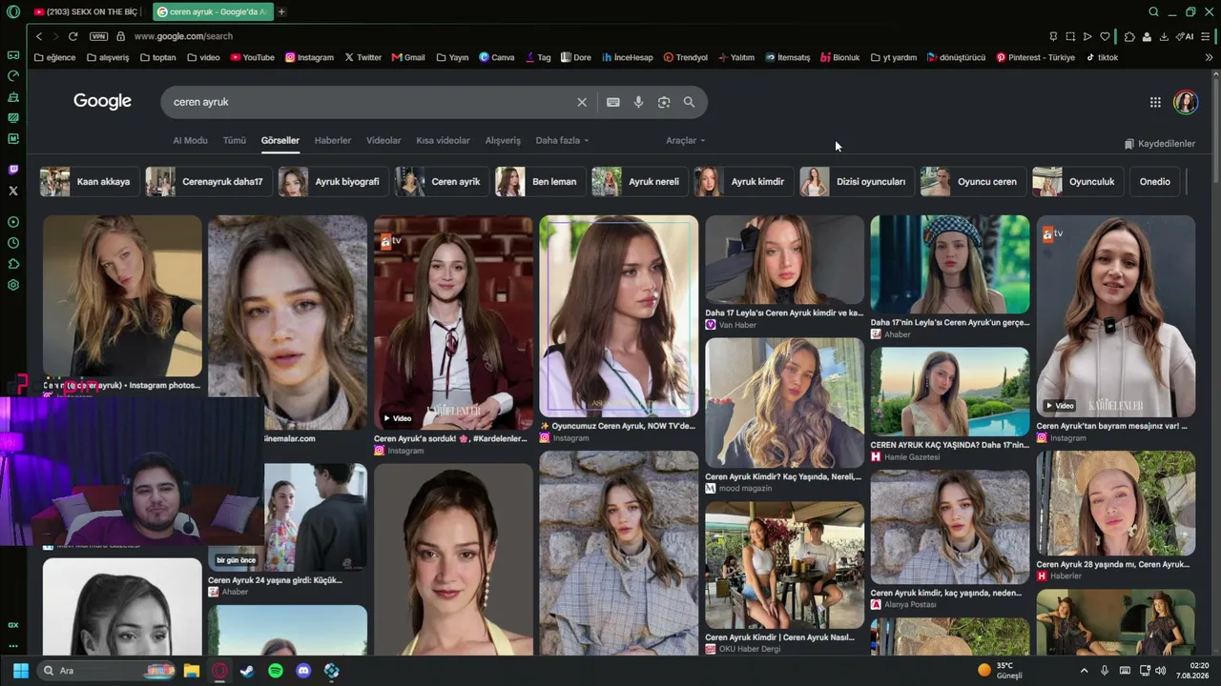Open the on-screen keyboard input tool
This screenshot has height=686, width=1221.
tap(613, 102)
